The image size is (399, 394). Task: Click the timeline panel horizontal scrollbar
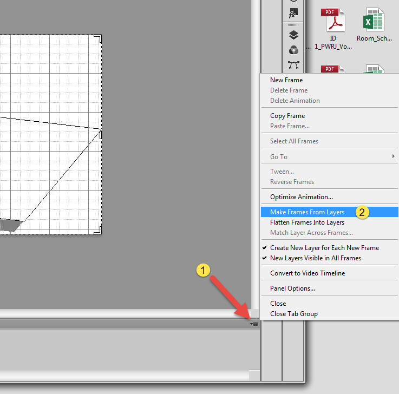pos(124,376)
